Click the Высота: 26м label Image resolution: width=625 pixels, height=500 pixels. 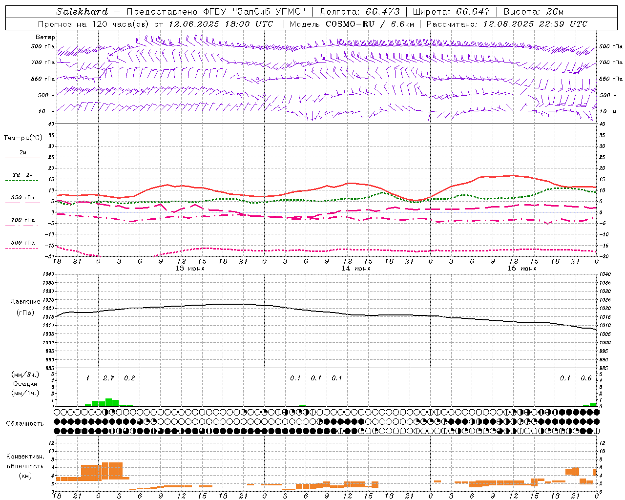click(x=534, y=12)
